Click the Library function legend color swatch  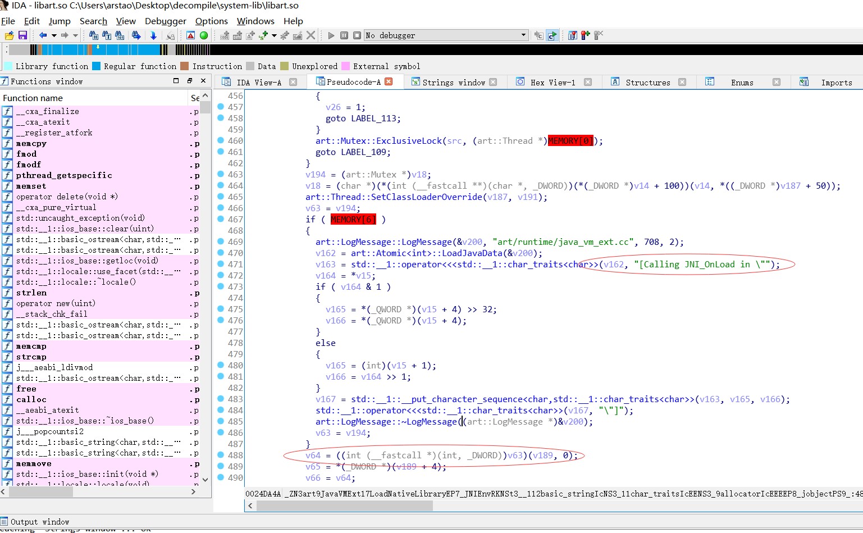[x=8, y=66]
